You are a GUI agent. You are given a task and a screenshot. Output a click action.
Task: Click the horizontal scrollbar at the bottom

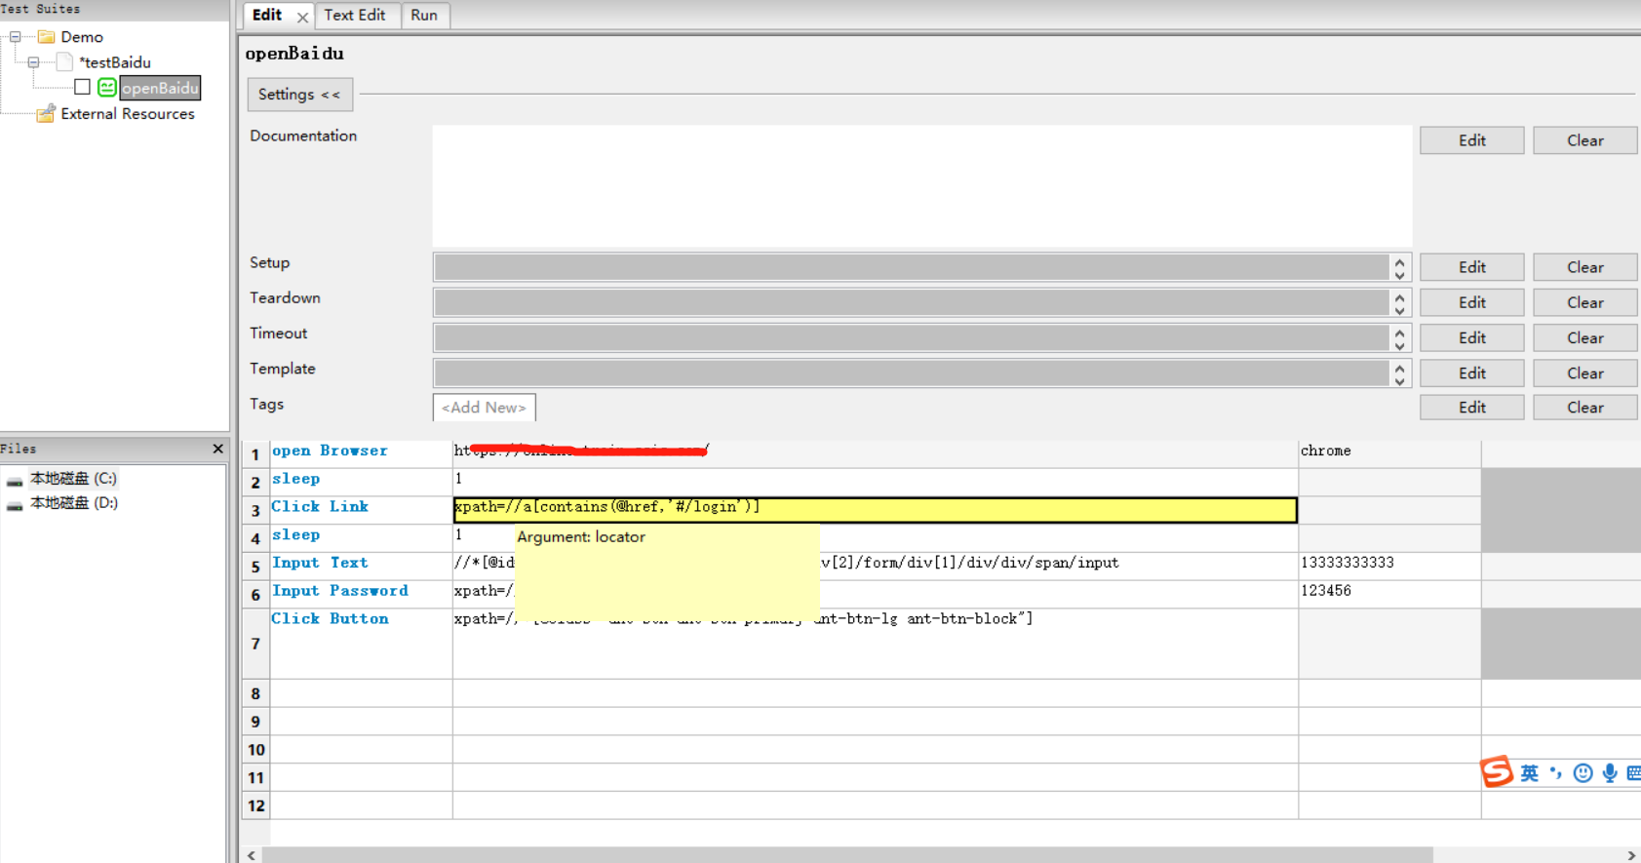click(x=847, y=855)
